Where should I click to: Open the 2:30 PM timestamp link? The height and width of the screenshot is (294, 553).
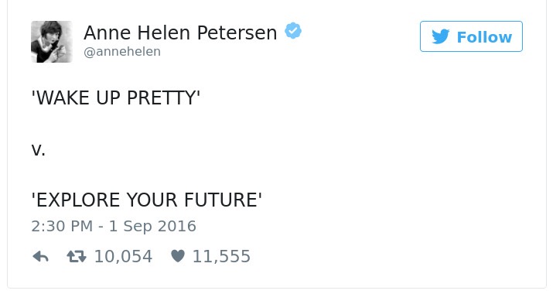pyautogui.click(x=62, y=226)
